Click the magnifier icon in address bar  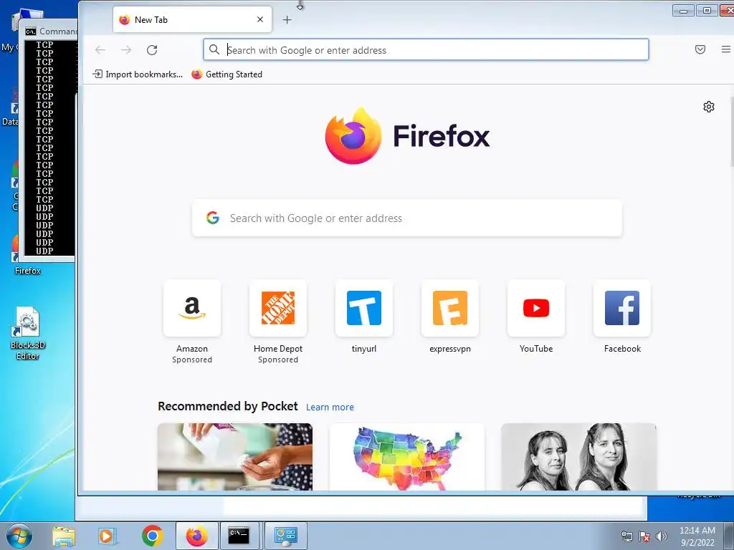pos(214,49)
